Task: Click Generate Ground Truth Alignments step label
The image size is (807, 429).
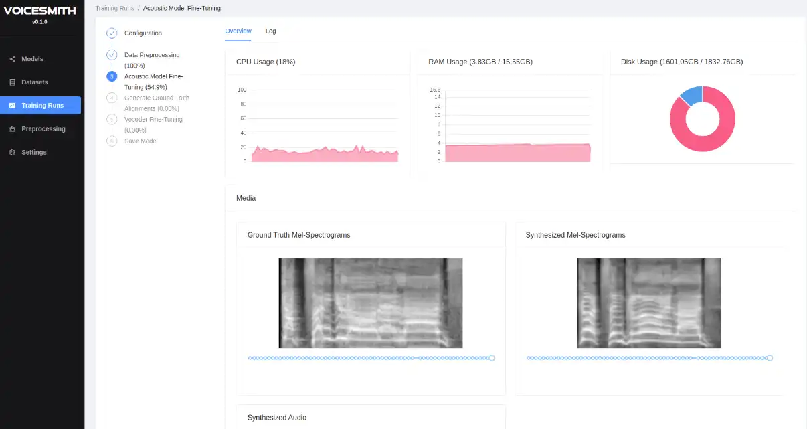Action: (157, 103)
